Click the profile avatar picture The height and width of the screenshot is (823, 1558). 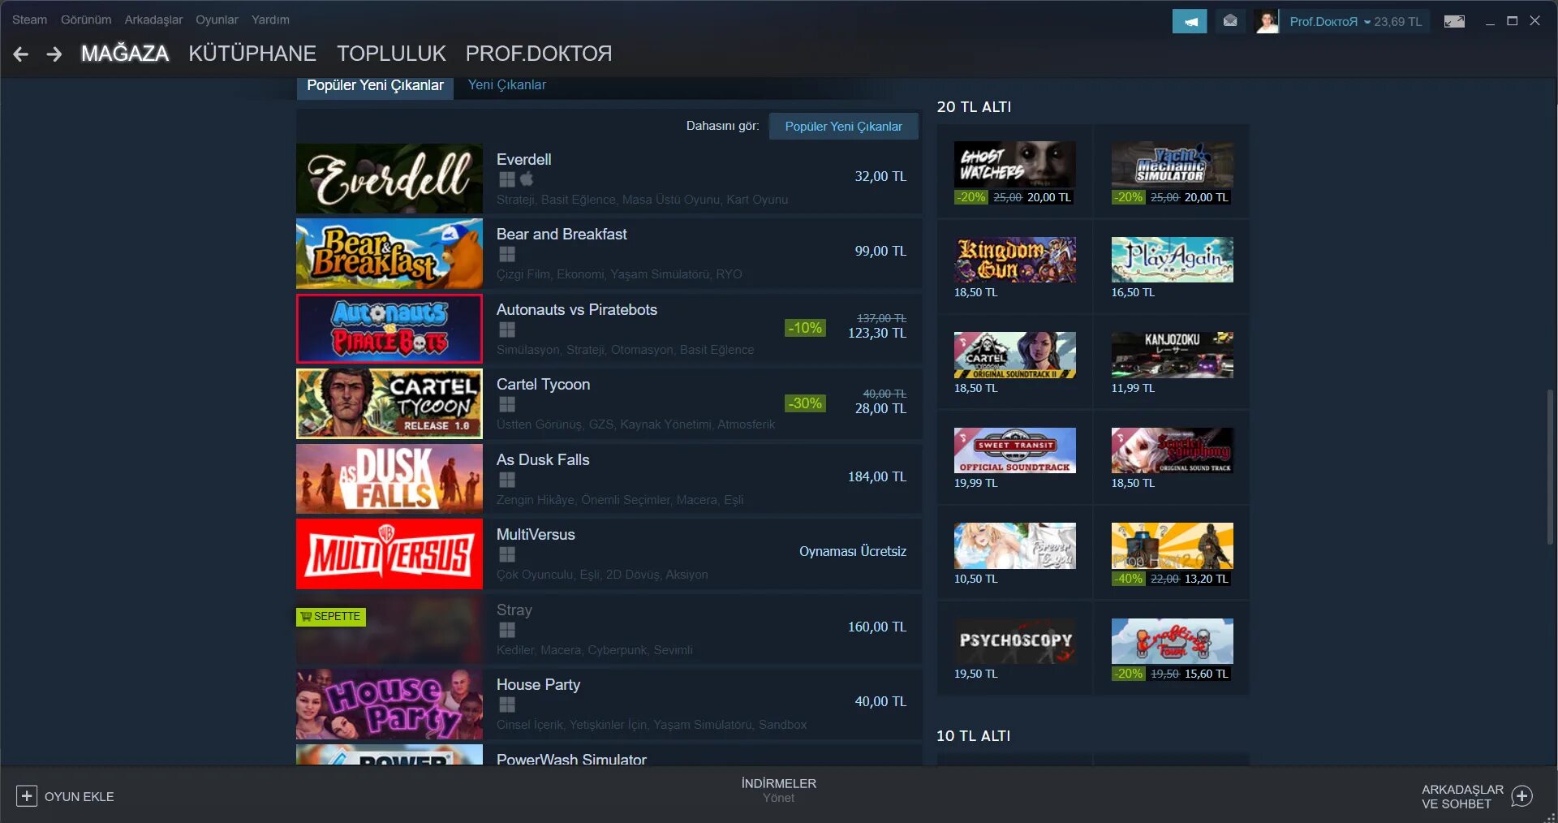tap(1267, 21)
